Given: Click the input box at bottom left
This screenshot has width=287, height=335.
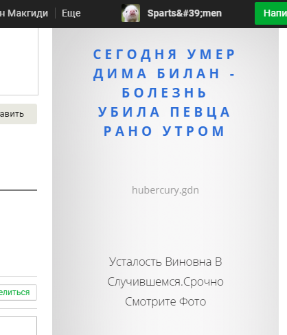Looking at the screenshot, I should pyautogui.click(x=19, y=326).
